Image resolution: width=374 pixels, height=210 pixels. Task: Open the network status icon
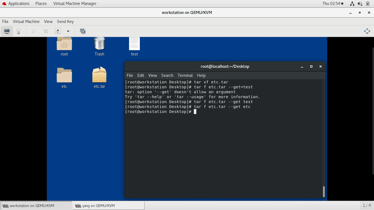click(352, 4)
